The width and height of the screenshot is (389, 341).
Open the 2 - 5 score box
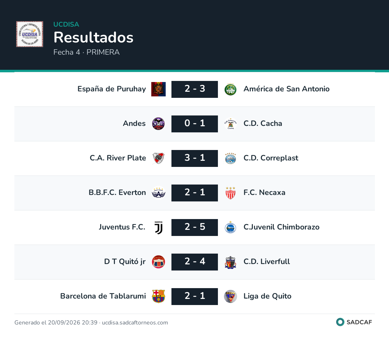[x=195, y=227]
